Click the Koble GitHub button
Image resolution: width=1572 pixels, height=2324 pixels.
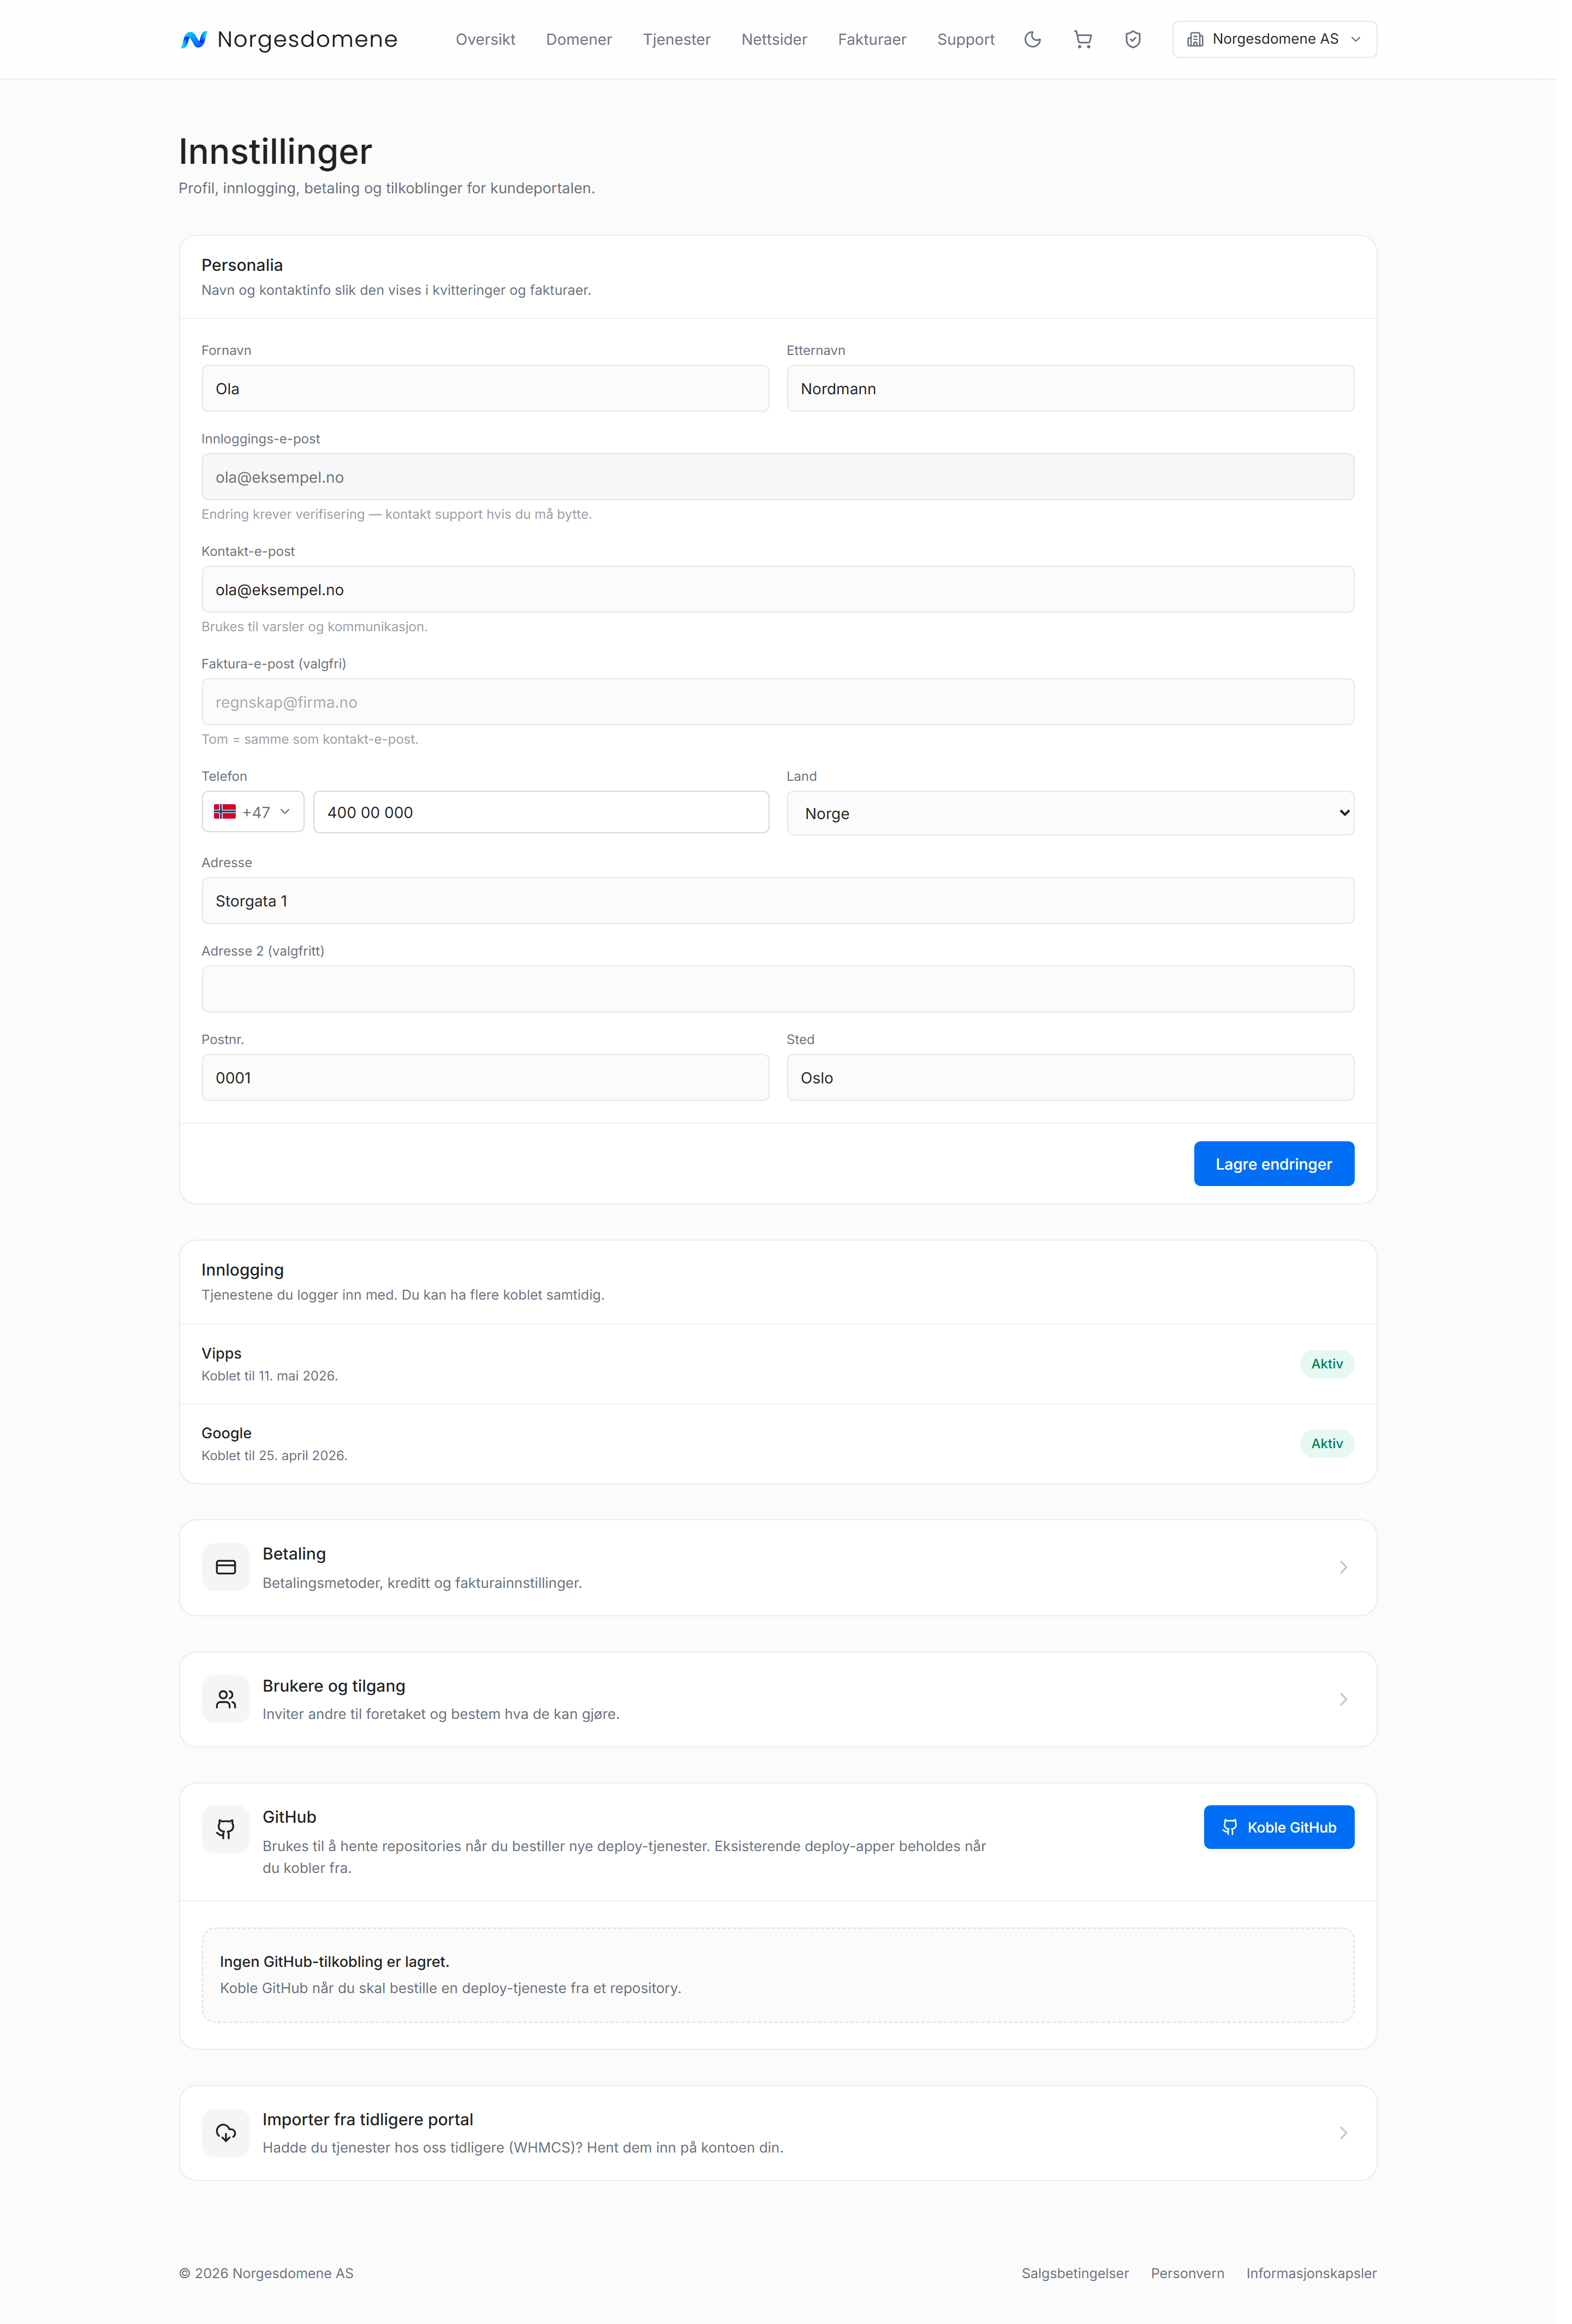[1279, 1827]
